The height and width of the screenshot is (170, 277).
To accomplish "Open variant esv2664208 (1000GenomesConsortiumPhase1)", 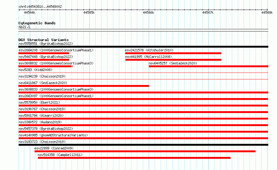I will 56,50.
